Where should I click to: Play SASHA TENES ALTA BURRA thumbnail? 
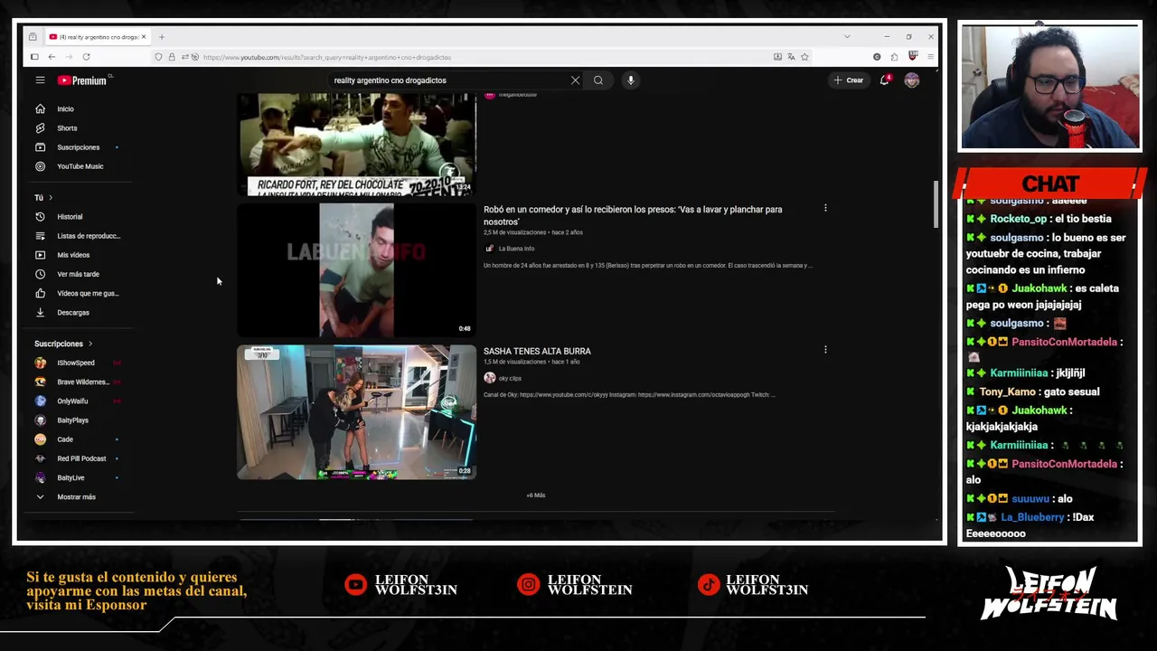click(x=356, y=411)
